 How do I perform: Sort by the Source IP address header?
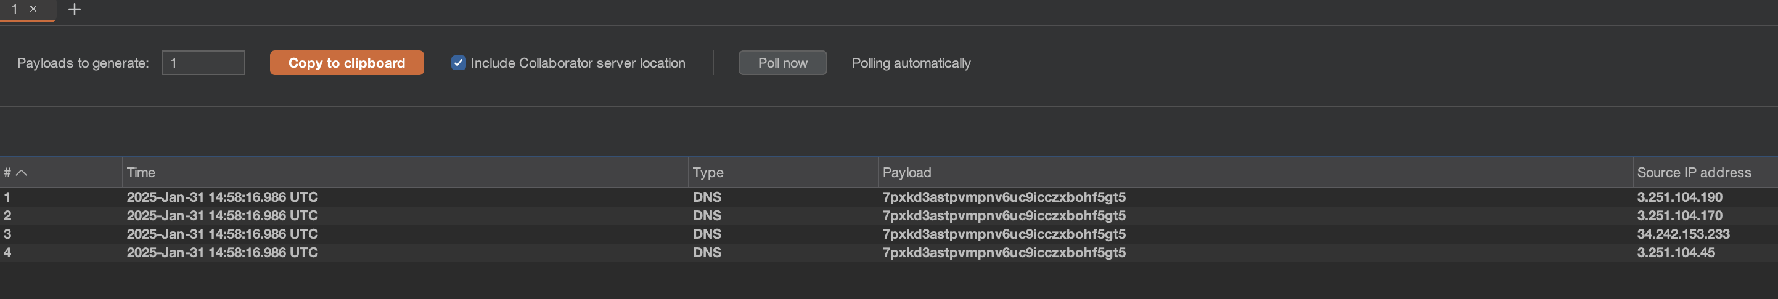pos(1693,172)
